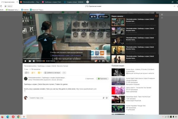The width and height of the screenshot is (178, 119).
Task: Open the pink-thumbnail similar video
Action: (x=118, y=90)
